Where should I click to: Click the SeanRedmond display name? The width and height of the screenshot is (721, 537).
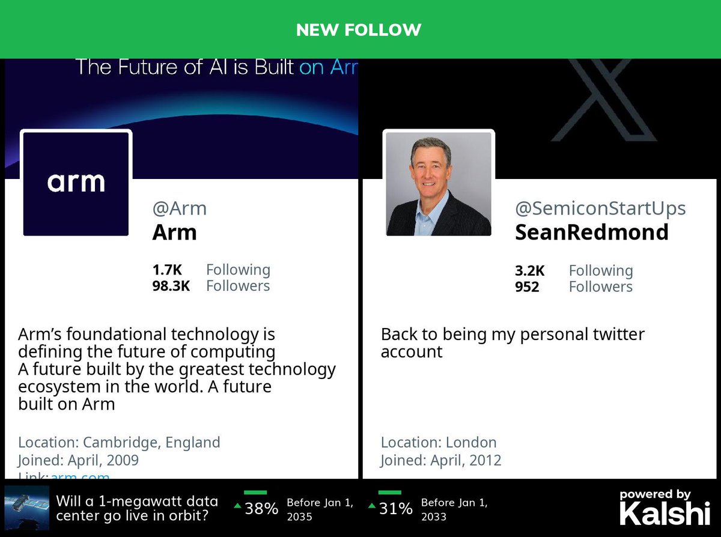592,232
